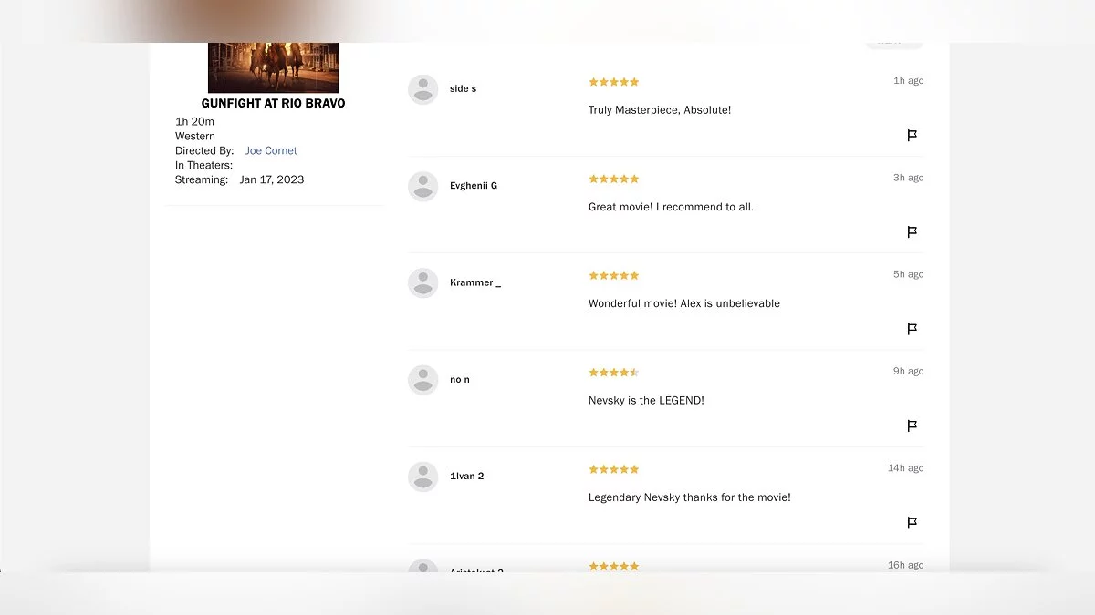Flag the 'Nevsky is the LEGEND!' review
The height and width of the screenshot is (615, 1095).
(912, 426)
